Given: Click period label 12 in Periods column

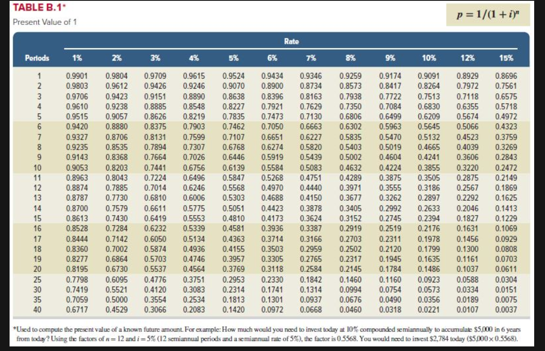Looking at the screenshot, I should point(37,188).
